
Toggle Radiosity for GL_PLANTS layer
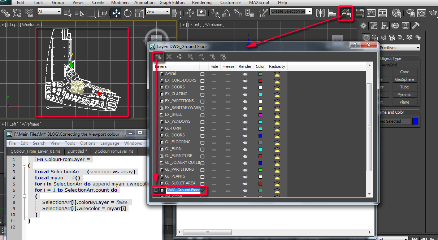(x=277, y=176)
